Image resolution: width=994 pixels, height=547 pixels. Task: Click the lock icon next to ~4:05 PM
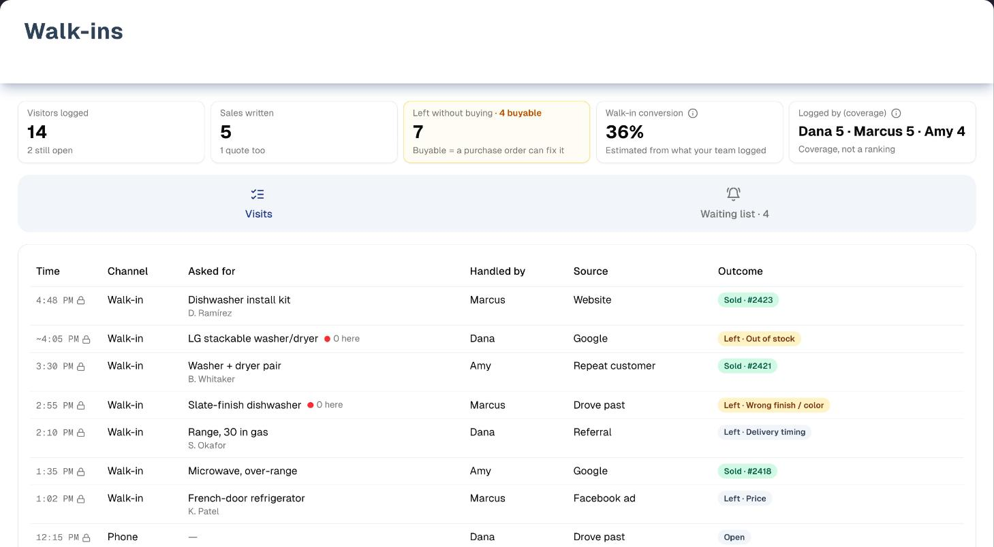[x=87, y=339]
